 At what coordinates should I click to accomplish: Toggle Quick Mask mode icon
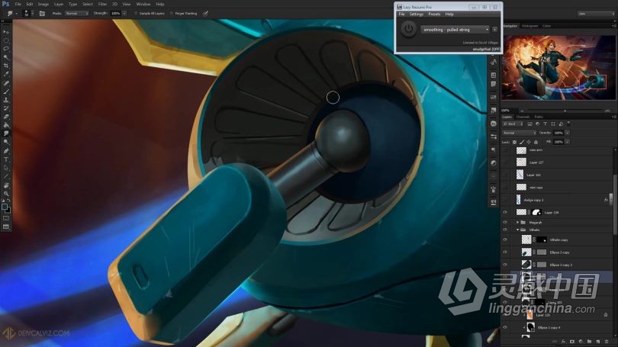click(x=6, y=218)
